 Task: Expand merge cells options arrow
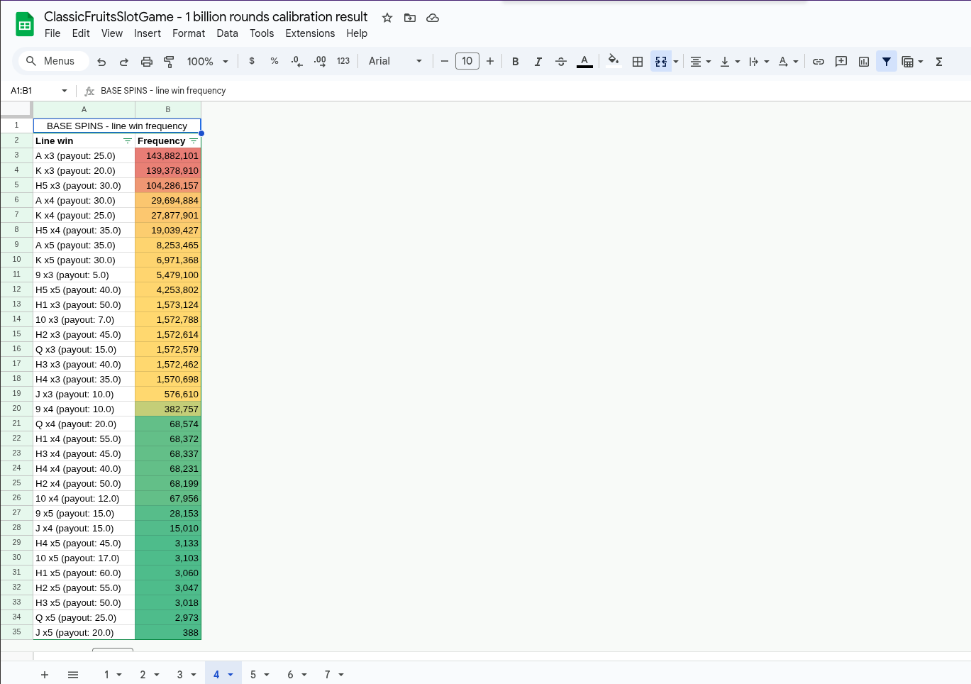pyautogui.click(x=676, y=62)
